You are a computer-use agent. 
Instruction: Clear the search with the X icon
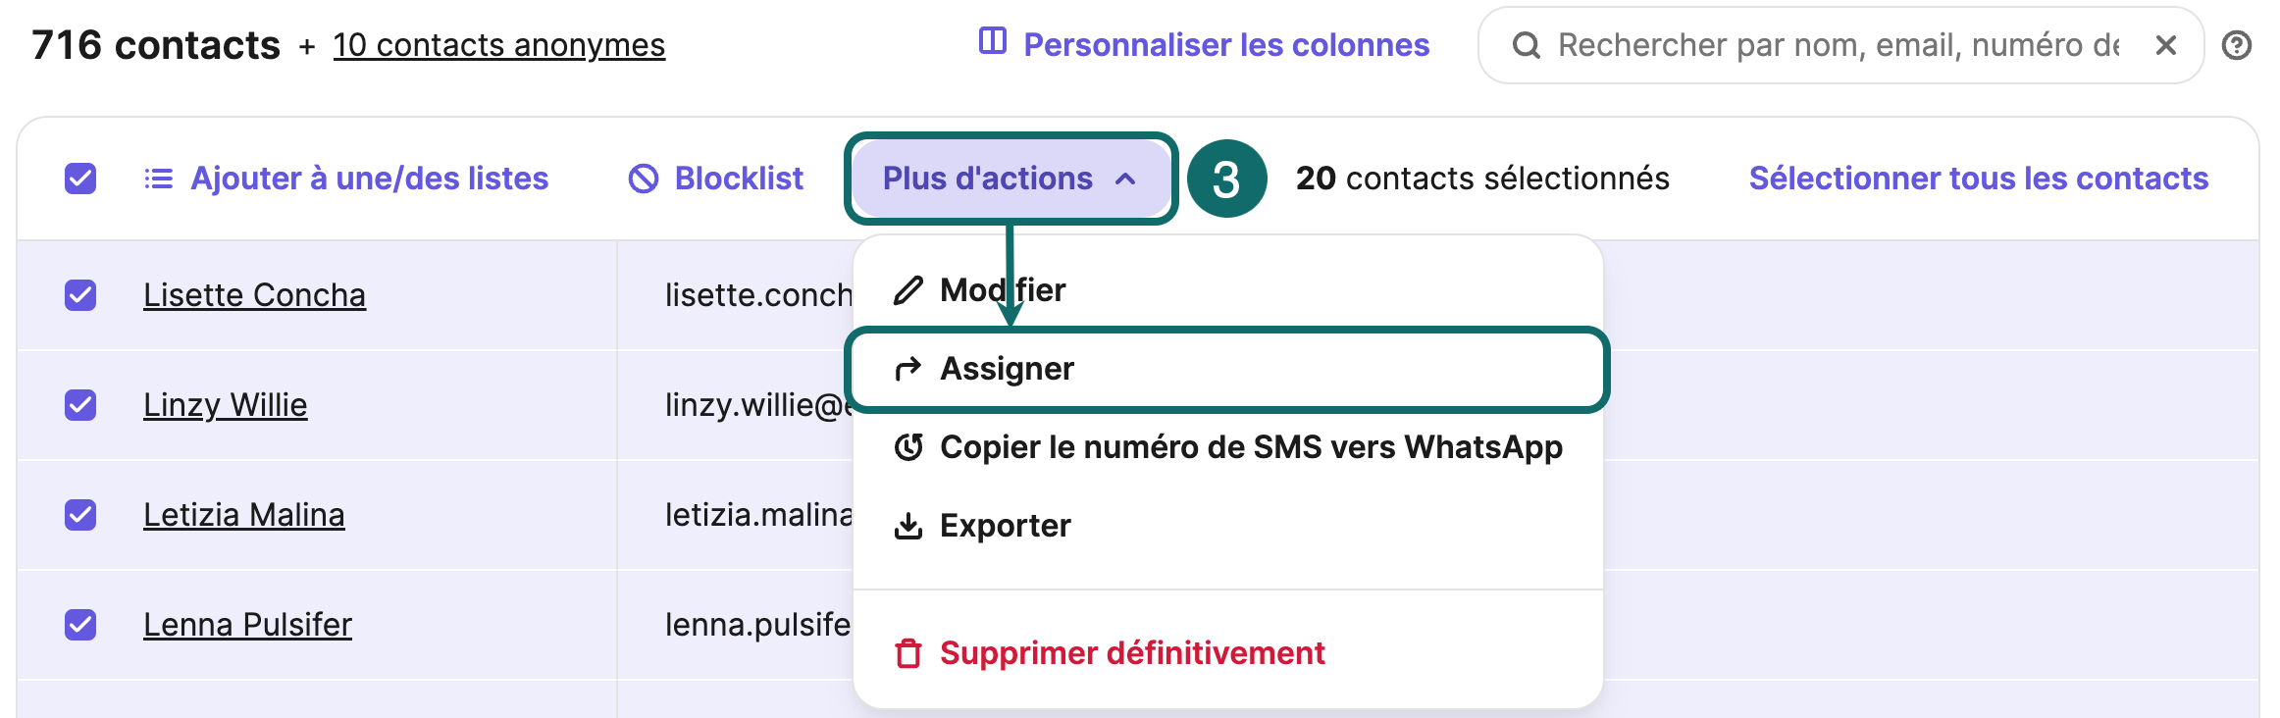click(2166, 45)
